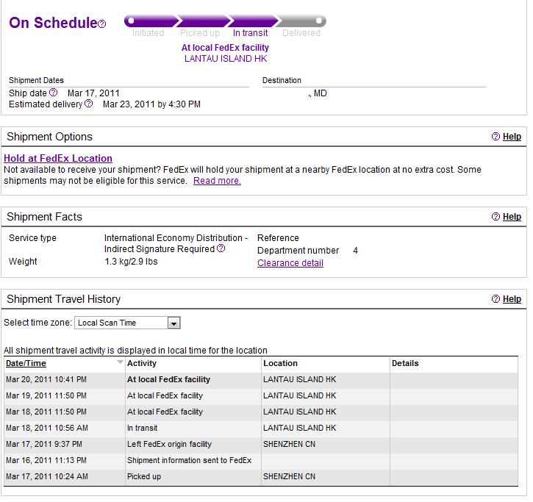The image size is (533, 502).
Task: Click Left FedEx origin facility activity
Action: [169, 444]
